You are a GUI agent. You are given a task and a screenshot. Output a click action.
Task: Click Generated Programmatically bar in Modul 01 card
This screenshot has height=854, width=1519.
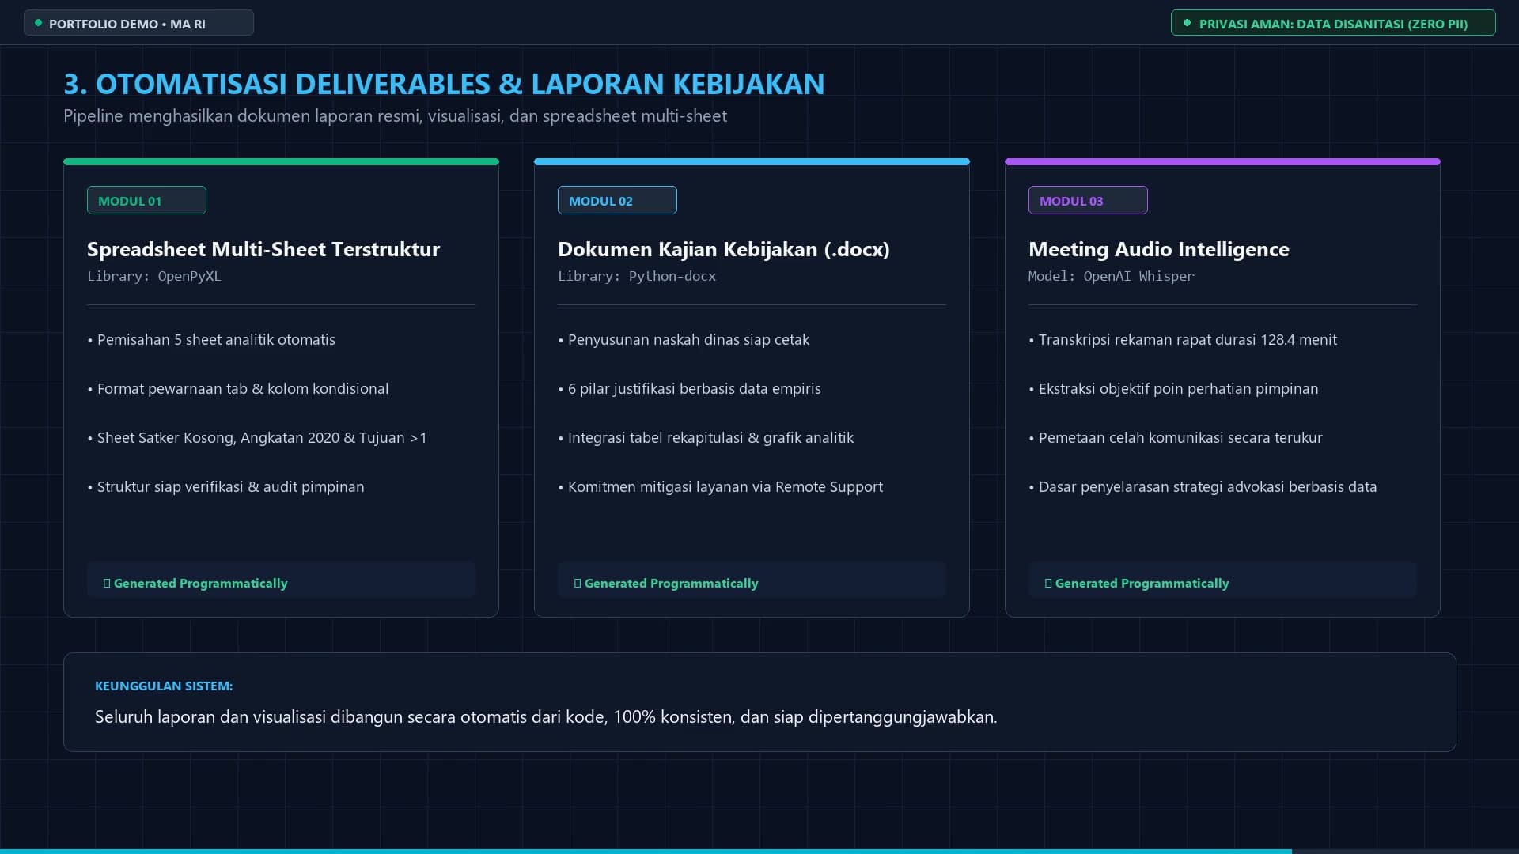point(281,580)
